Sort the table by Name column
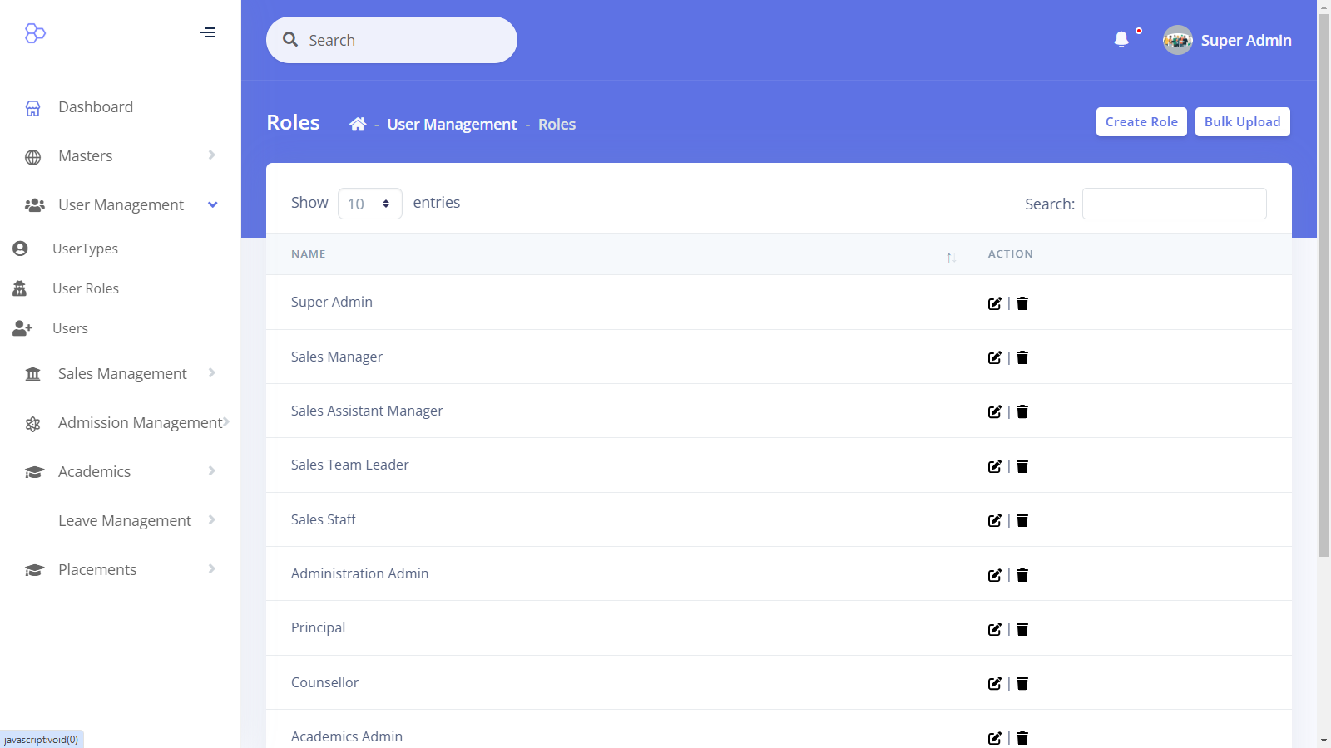Viewport: 1331px width, 748px height. (309, 254)
